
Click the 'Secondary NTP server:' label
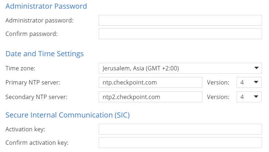click(36, 97)
